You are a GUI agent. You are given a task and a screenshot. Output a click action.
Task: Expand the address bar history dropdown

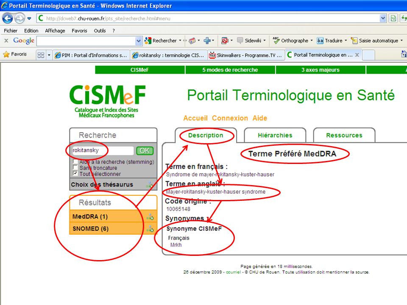coord(382,18)
